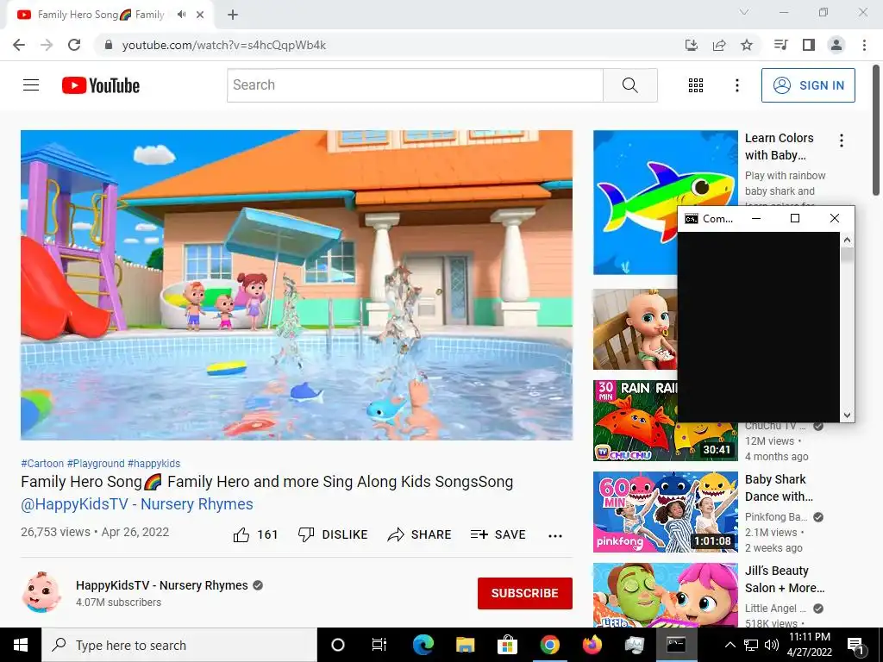Open the YouTube guide hamburger menu
This screenshot has height=662, width=883.
(x=31, y=85)
